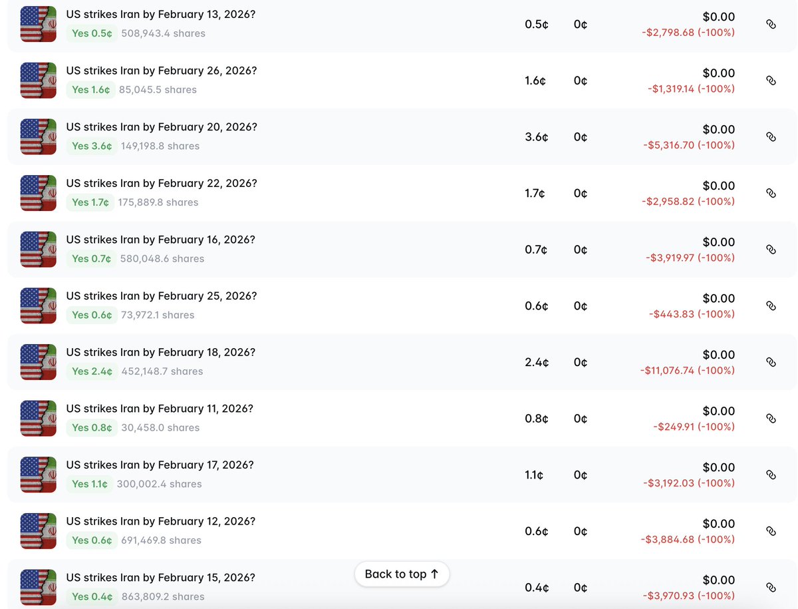Click link icon on February 25 row
Viewport: 798px width, 609px height.
[771, 305]
